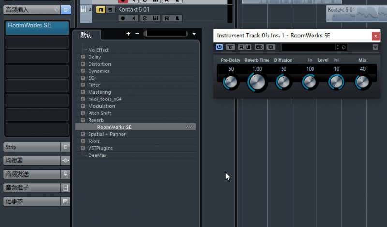Open the Kontakt track's edit channel settings icon
Viewport: 387px width, 227px height.
pos(144,18)
